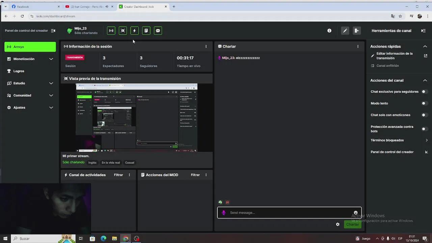Screen dimensions: 432x243
Task: Click the purple identity badge in message box
Action: click(x=223, y=213)
